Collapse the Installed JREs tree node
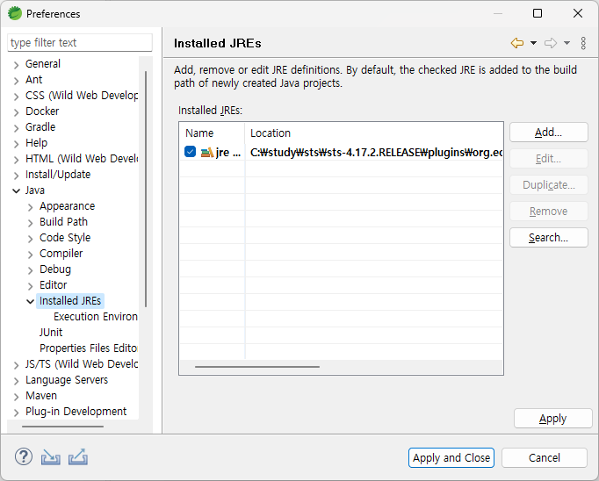This screenshot has width=599, height=481. click(x=30, y=302)
